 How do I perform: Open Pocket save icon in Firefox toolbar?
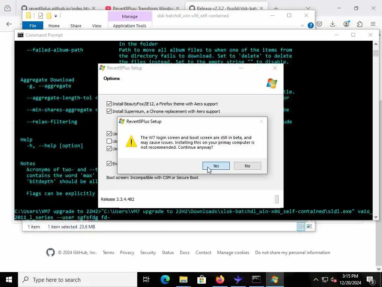[x=319, y=24]
